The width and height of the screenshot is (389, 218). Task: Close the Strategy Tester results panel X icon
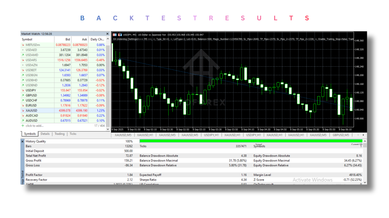22,141
